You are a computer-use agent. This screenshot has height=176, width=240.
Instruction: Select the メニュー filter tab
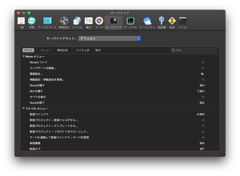tap(46, 50)
